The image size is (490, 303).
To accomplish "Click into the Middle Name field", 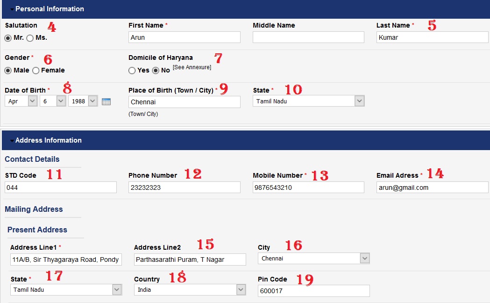I will [308, 37].
